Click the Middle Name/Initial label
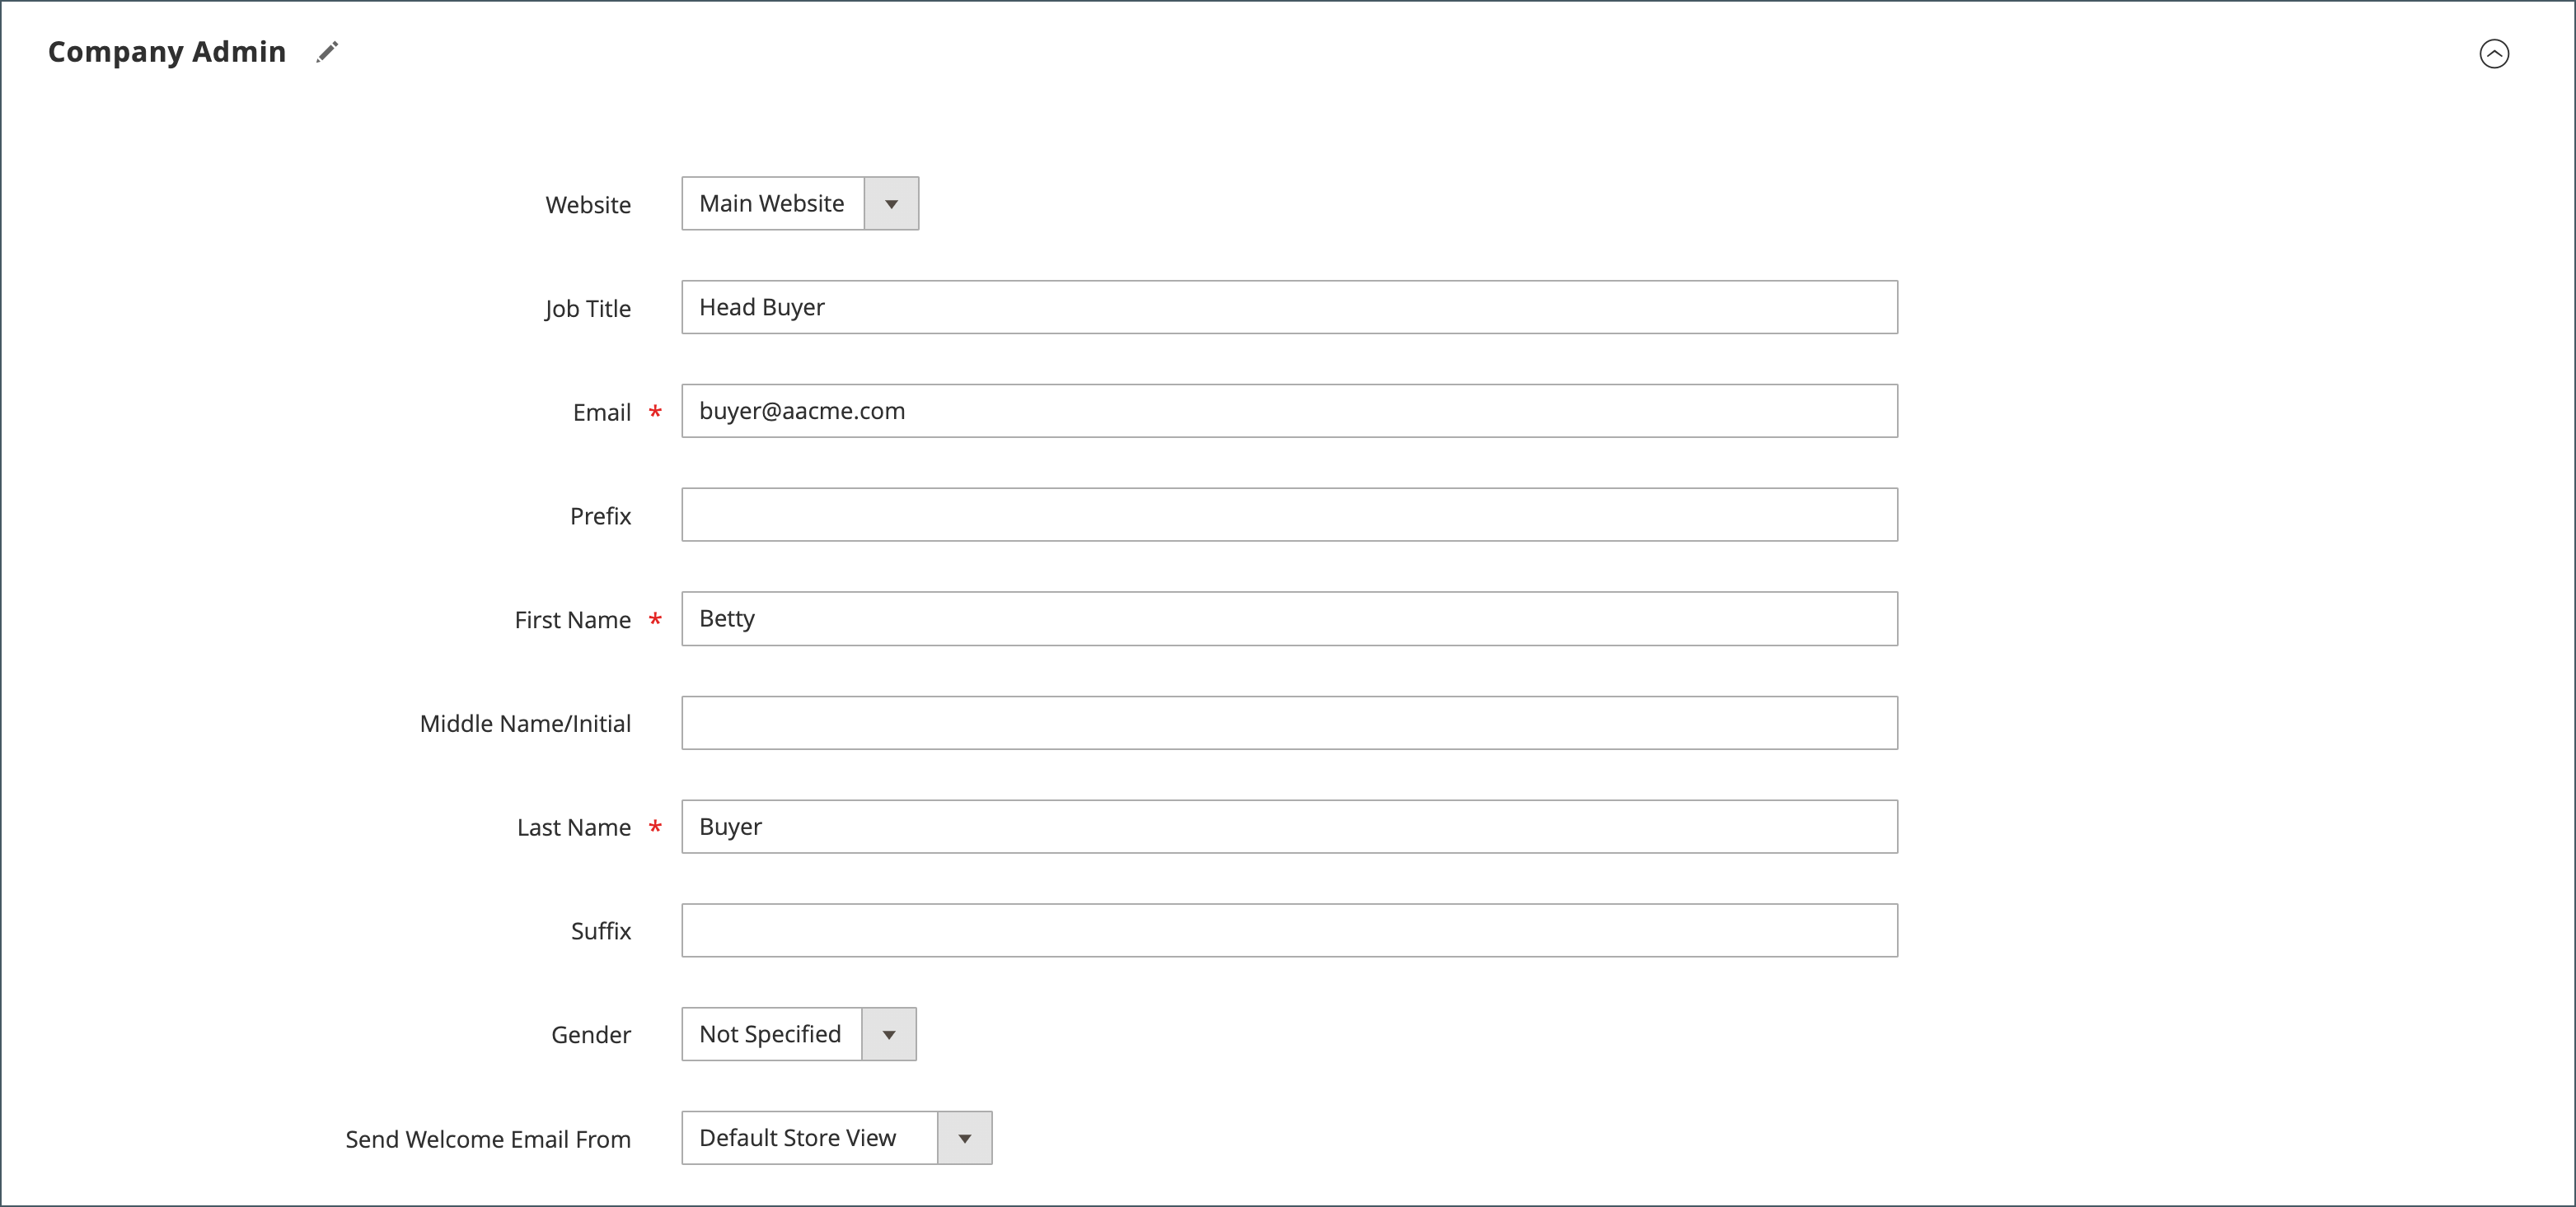 coord(525,725)
